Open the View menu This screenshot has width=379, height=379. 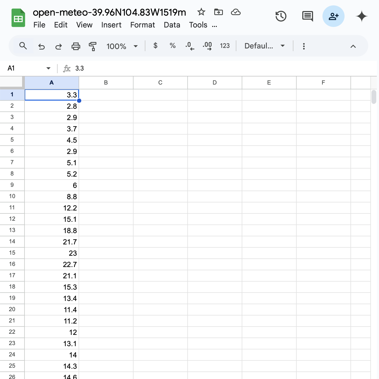point(84,25)
